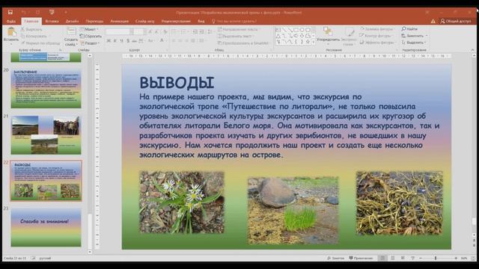Click the New Slide (Создать слайд) icon
Viewport: 479px width, 269px height.
coord(71,31)
